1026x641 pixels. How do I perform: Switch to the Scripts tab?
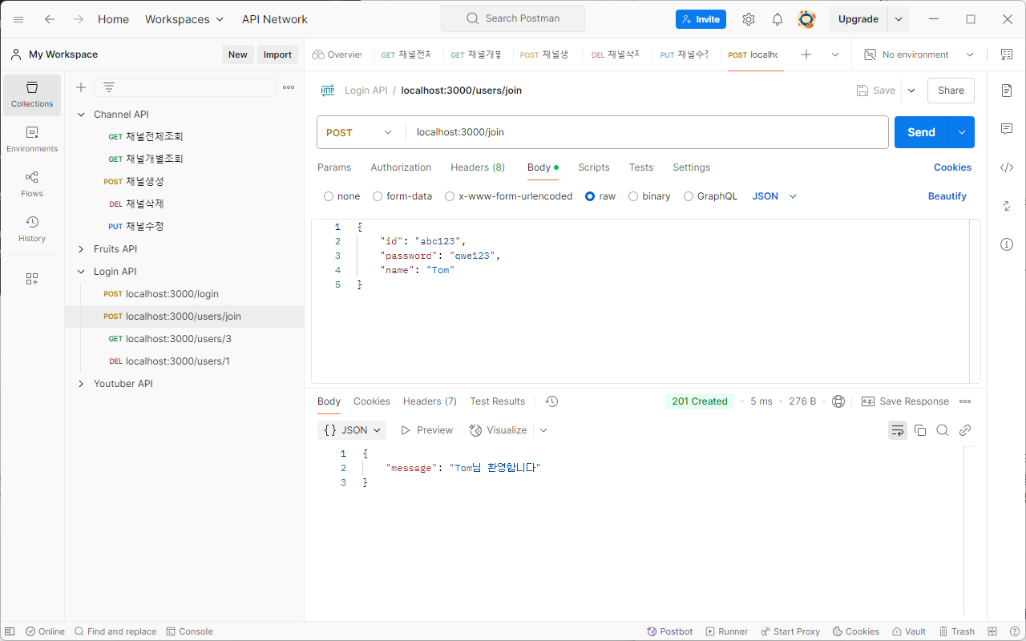tap(594, 167)
